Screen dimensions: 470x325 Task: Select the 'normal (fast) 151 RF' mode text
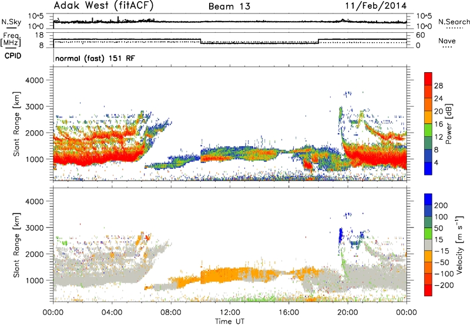tap(95, 58)
